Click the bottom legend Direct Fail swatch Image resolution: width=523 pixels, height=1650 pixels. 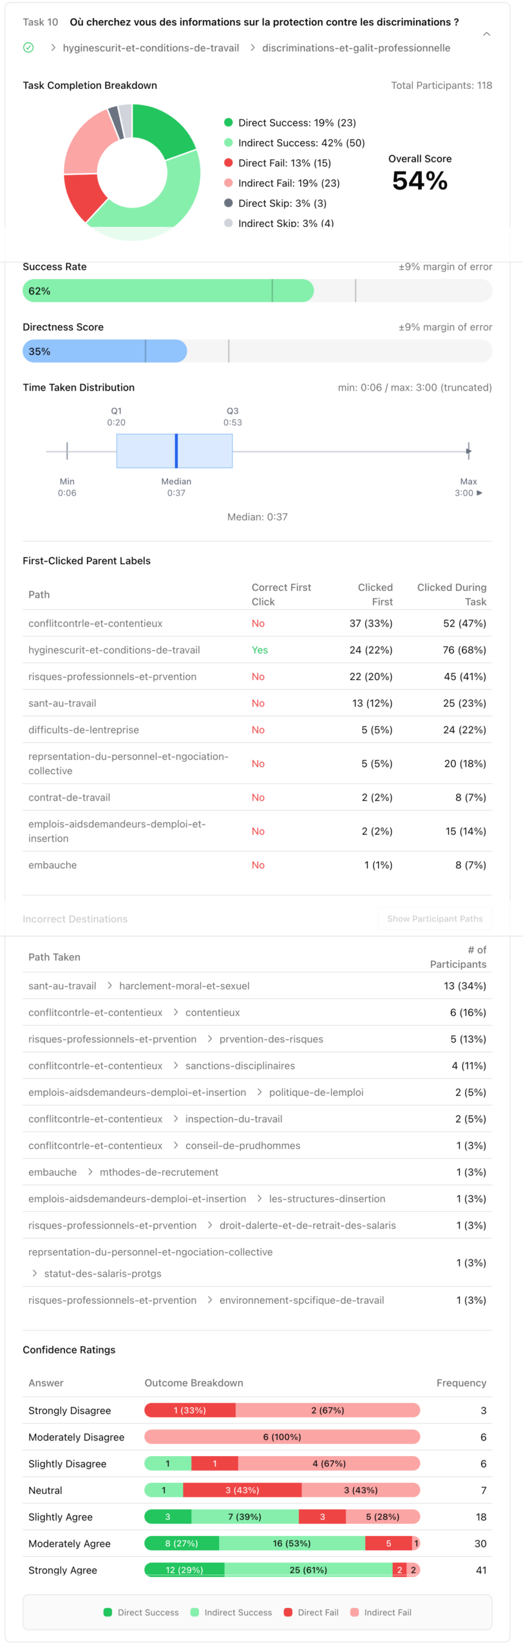point(288,1612)
